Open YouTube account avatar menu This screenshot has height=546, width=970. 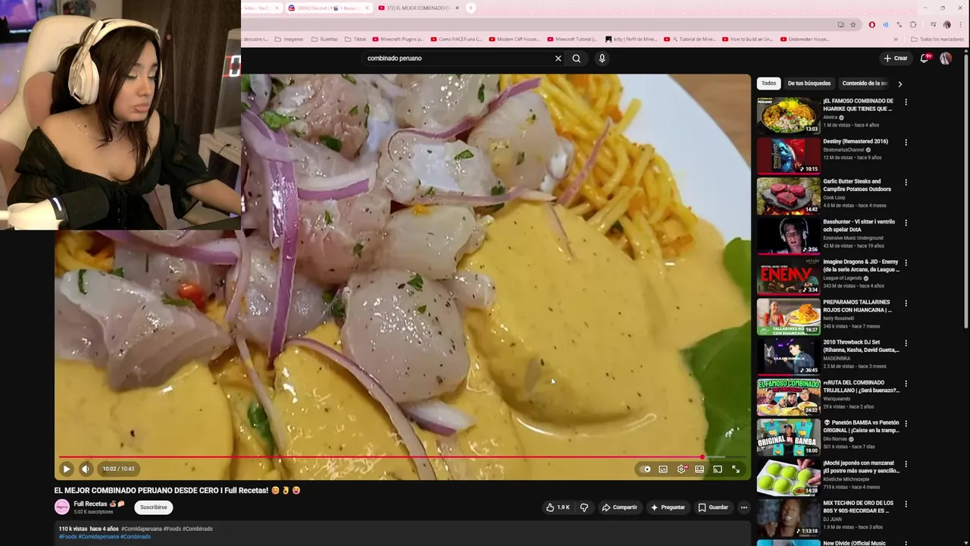(x=946, y=58)
